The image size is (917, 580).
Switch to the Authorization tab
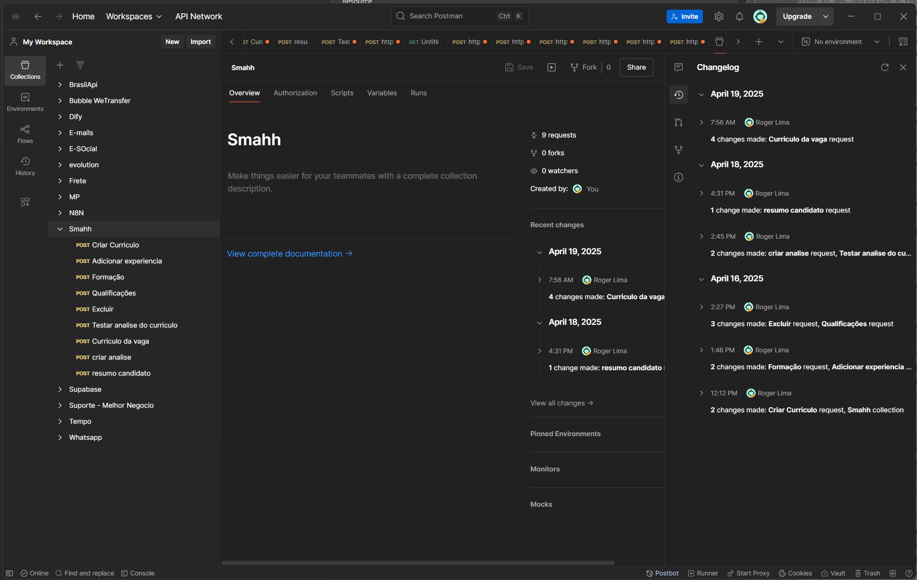[295, 93]
